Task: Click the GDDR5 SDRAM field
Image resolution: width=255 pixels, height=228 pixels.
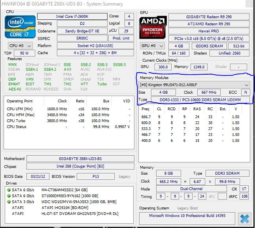Action: pos(209,46)
